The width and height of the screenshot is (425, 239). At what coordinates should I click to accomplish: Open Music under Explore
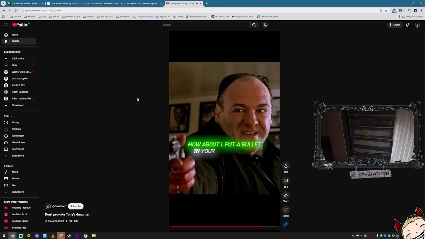click(x=19, y=172)
